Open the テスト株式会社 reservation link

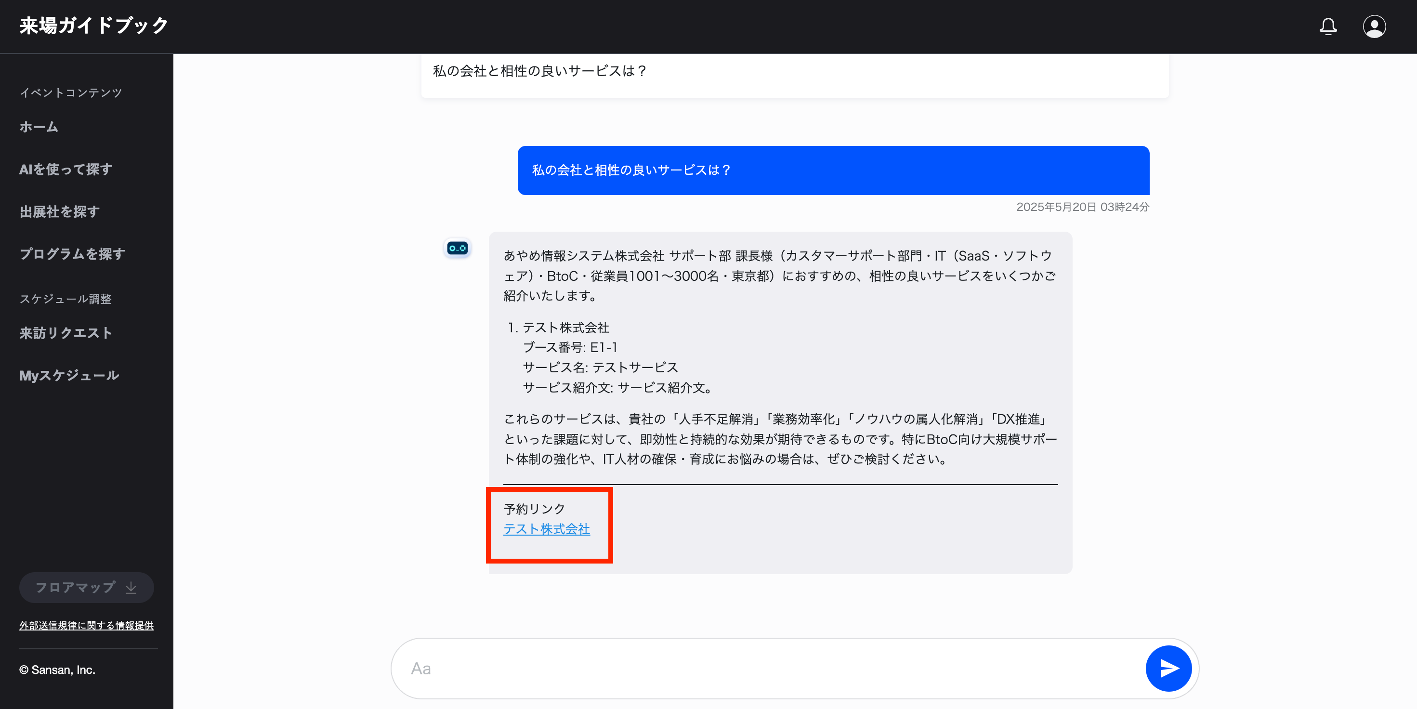point(547,528)
